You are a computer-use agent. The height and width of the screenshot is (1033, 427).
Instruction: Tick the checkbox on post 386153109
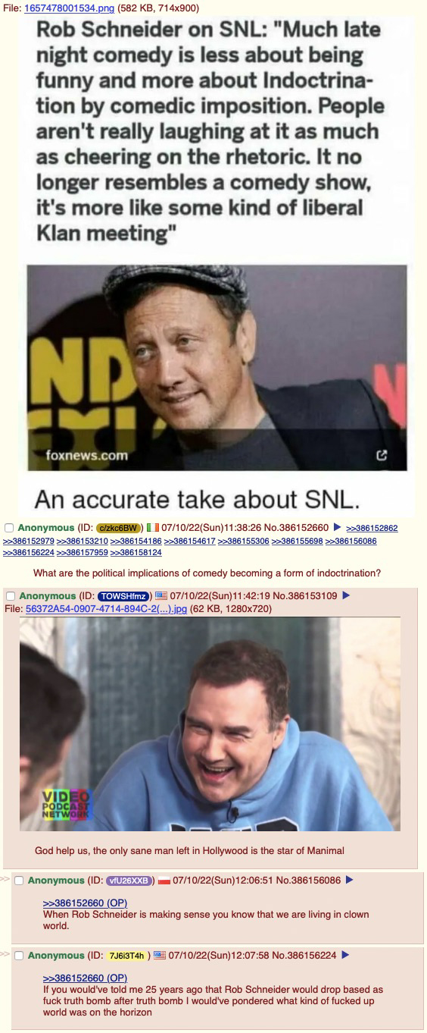click(x=11, y=596)
